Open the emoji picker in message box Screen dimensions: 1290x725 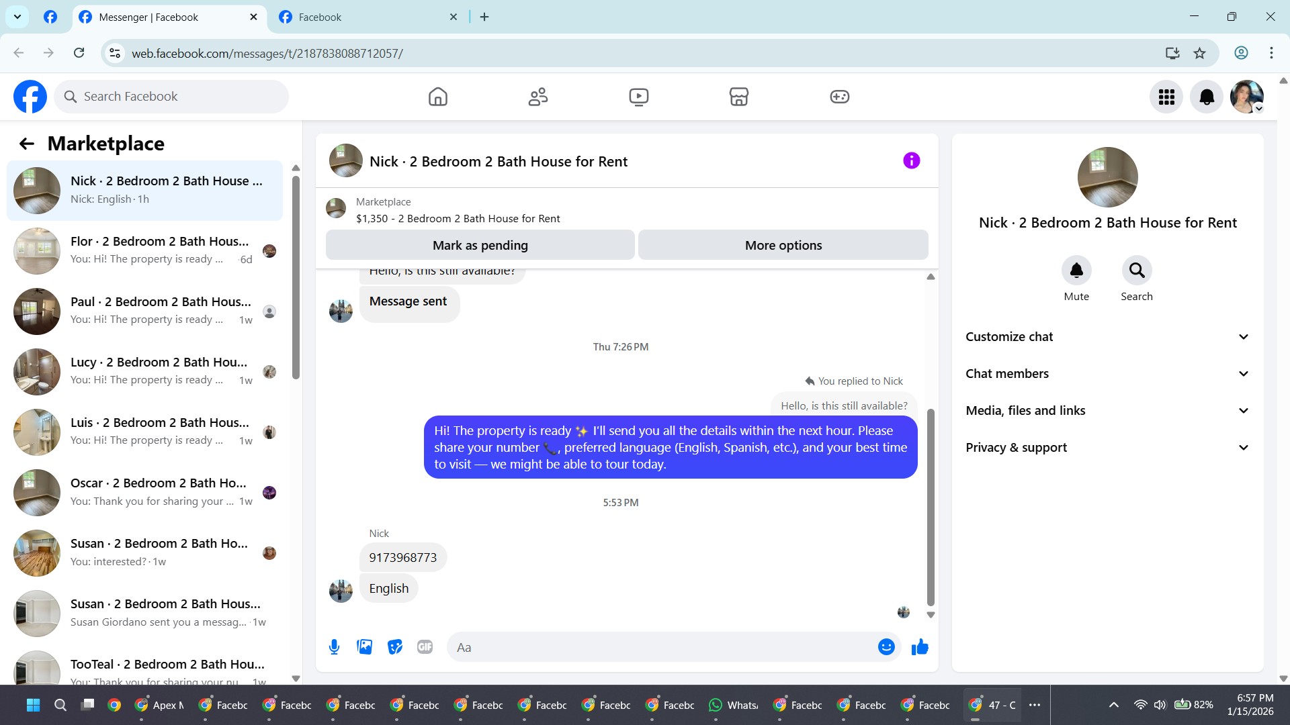[x=886, y=647]
